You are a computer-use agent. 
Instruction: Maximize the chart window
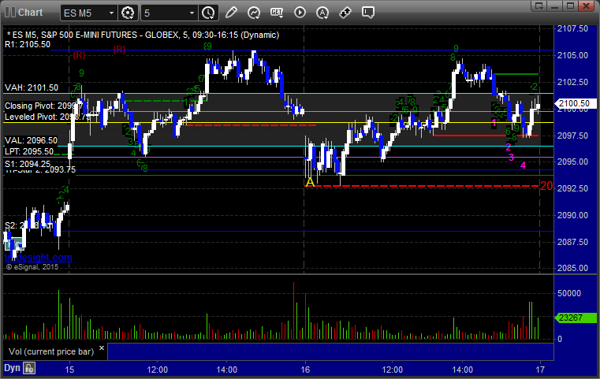tap(570, 6)
